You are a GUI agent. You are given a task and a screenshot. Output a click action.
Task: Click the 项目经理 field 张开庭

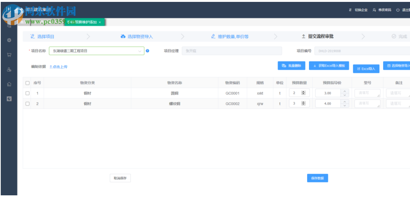[x=232, y=51]
